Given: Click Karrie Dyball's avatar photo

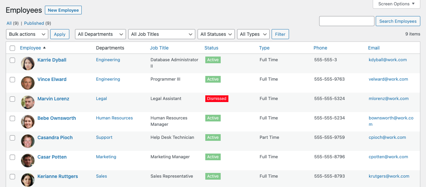Looking at the screenshot, I should coord(28,64).
